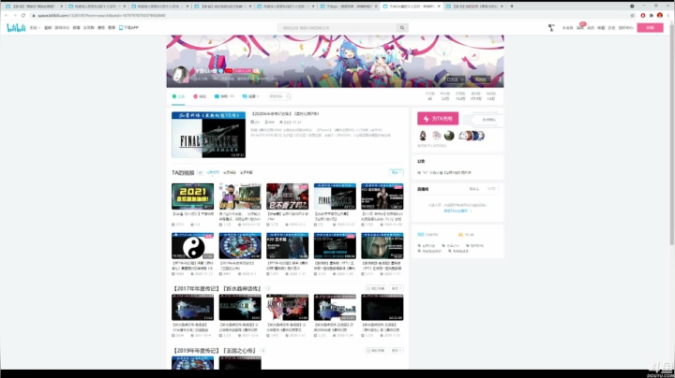Viewport: 675px width, 378px height.
Task: Open the yin-yang symbol video thumbnail
Action: 192,246
